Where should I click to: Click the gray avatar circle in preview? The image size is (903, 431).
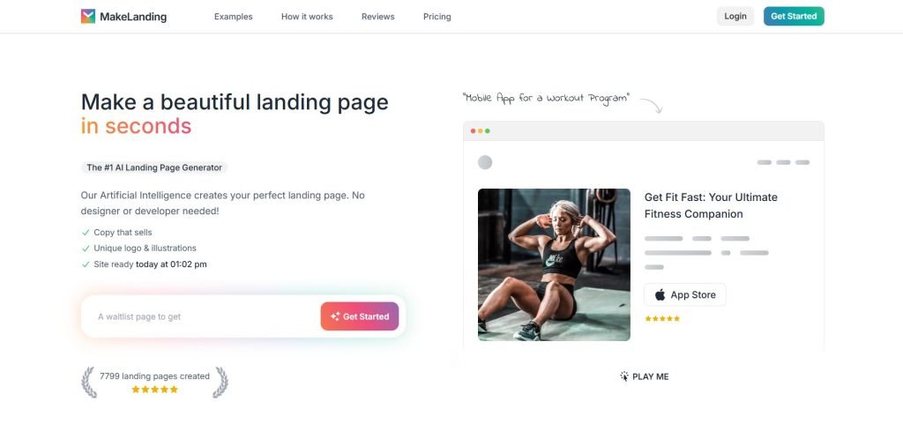[x=485, y=162]
